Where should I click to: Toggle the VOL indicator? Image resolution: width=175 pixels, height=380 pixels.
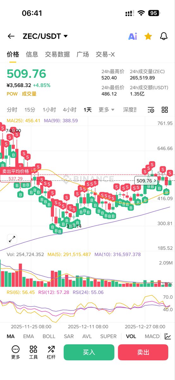(x=131, y=336)
